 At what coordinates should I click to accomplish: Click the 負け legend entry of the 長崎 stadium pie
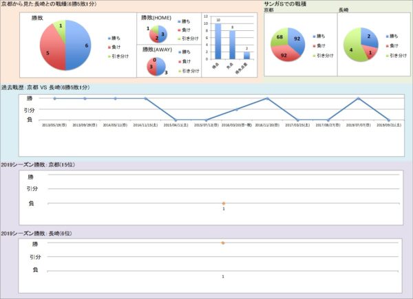click(392, 46)
